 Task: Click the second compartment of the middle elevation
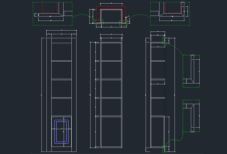[111, 70]
